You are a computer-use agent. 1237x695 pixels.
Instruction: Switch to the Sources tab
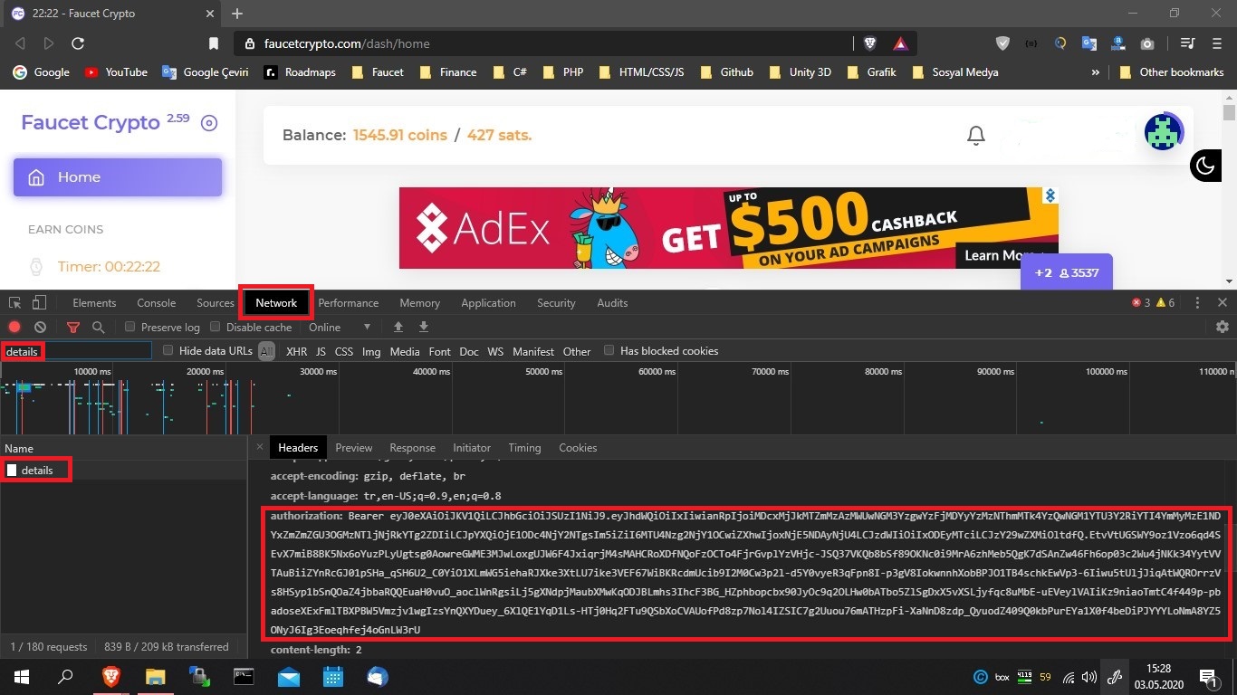click(x=216, y=303)
